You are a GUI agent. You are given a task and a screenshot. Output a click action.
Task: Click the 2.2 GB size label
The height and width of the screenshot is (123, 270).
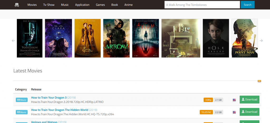coord(218,112)
